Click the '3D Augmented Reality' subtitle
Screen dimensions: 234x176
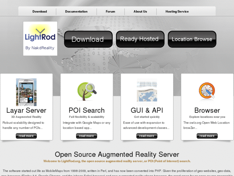pyautogui.click(x=26, y=117)
